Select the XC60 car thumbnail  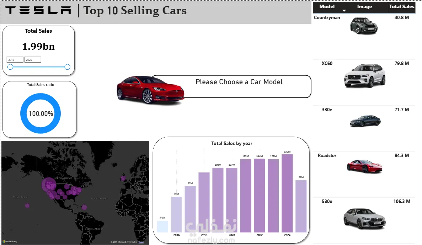pos(365,76)
